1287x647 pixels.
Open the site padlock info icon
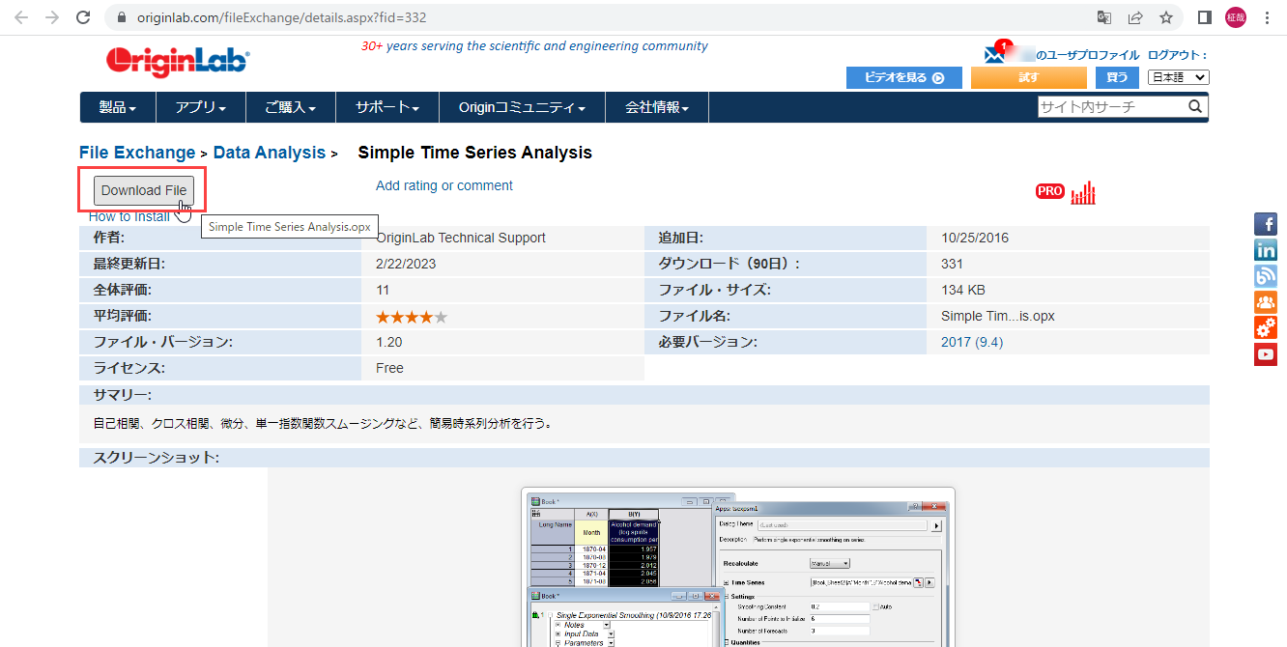(121, 17)
